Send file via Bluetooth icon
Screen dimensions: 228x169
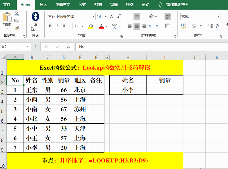(35, 16)
